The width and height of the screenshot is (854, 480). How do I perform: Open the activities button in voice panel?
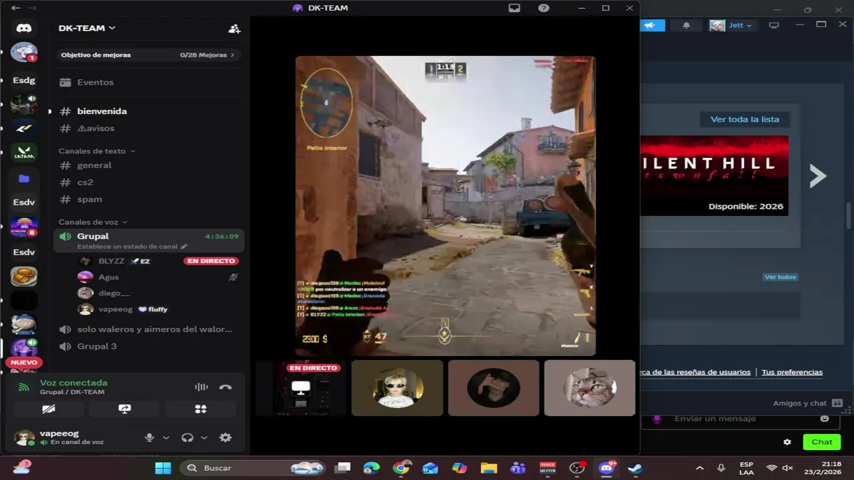tap(201, 409)
